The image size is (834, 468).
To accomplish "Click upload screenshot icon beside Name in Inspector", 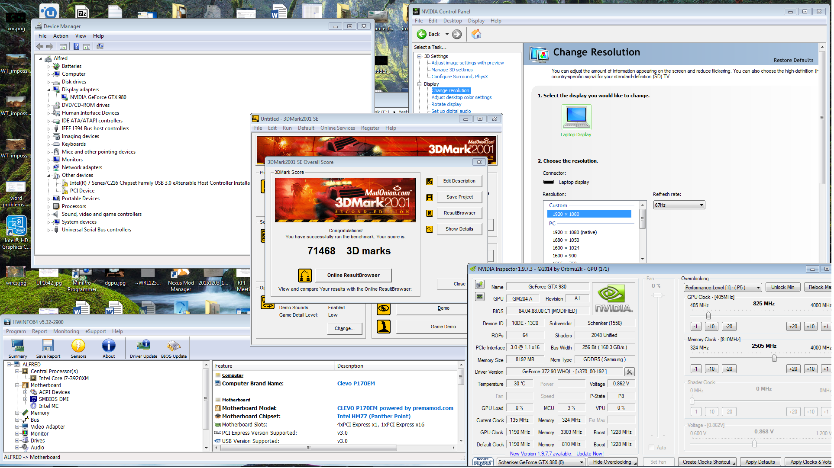I will point(480,285).
